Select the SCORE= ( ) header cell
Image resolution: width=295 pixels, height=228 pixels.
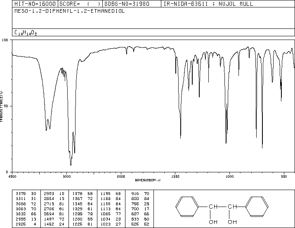coord(80,4)
